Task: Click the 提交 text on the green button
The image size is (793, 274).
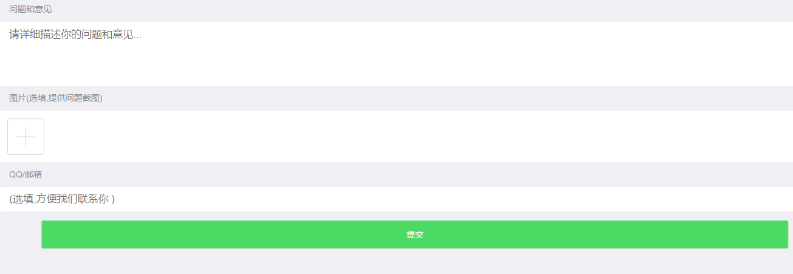Action: [414, 235]
